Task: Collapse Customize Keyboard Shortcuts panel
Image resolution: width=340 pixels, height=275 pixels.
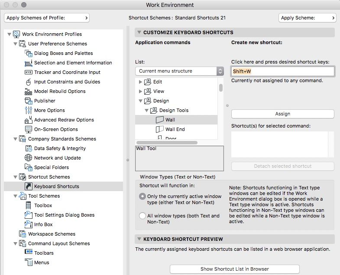Action: pos(139,32)
